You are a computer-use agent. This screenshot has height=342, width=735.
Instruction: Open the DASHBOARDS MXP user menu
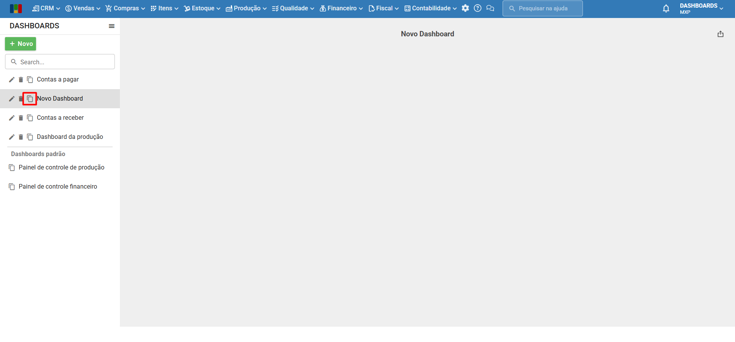click(x=701, y=8)
